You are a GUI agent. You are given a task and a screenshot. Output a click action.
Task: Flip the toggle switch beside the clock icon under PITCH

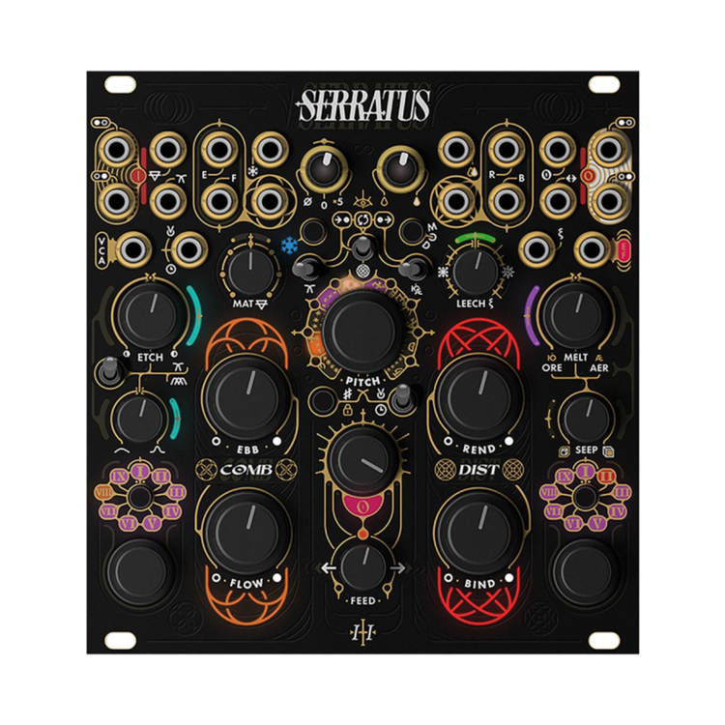pyautogui.click(x=402, y=397)
